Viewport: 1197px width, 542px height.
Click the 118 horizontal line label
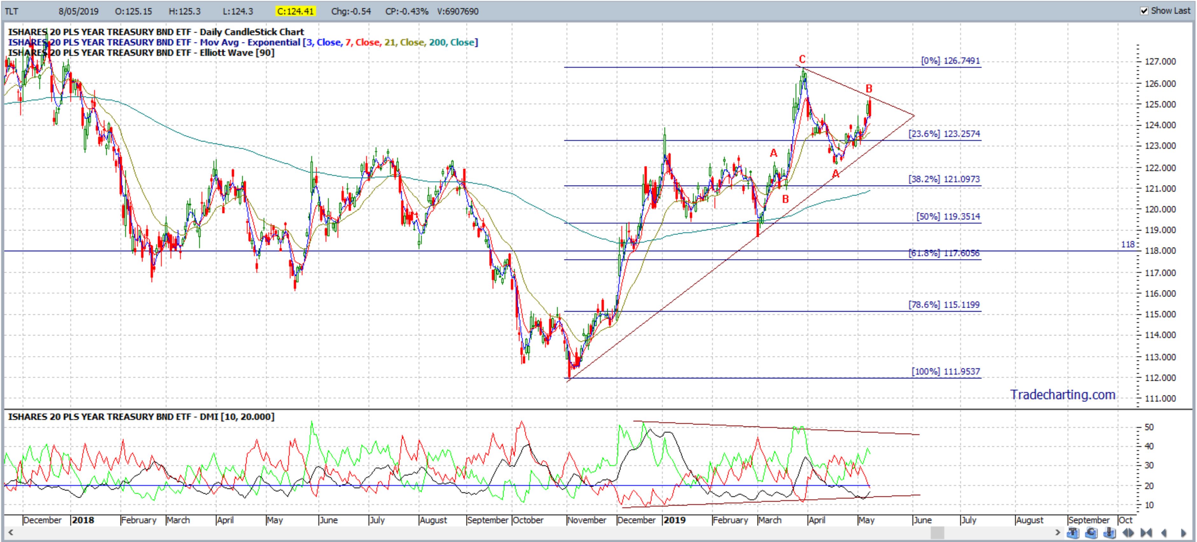1128,244
